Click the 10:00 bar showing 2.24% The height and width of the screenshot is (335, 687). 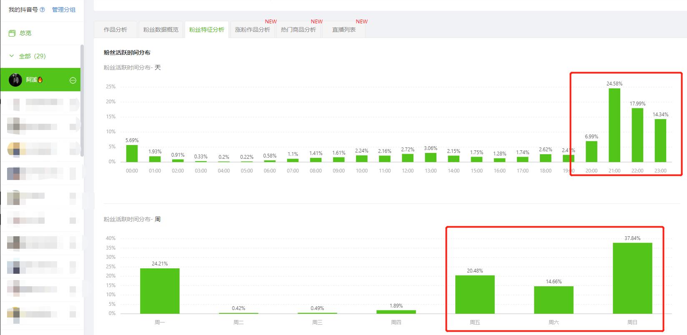click(361, 158)
